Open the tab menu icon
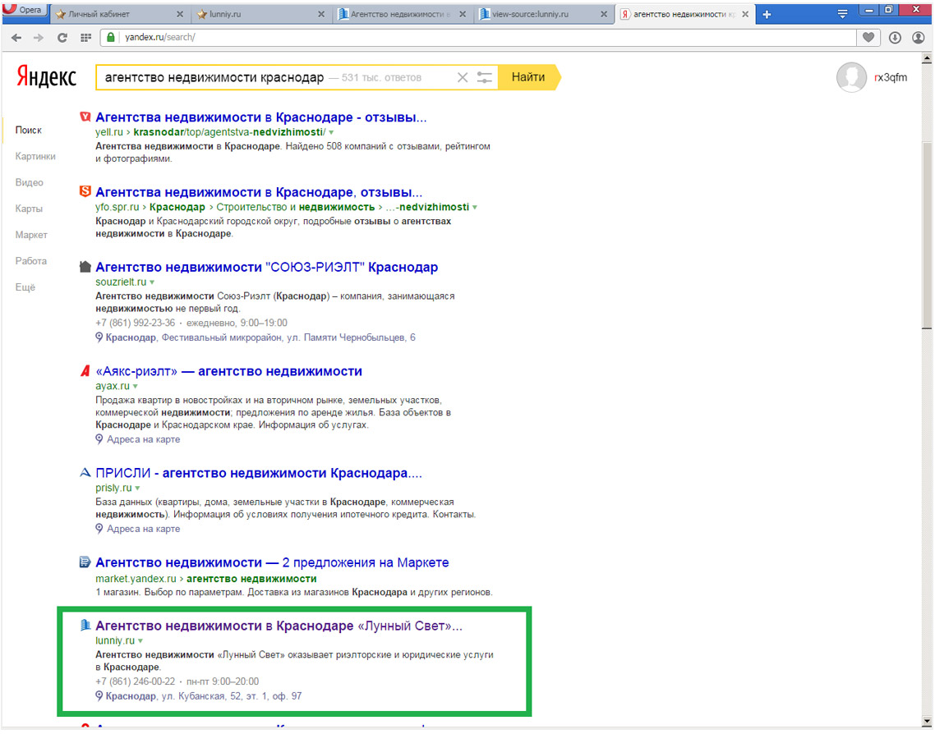Viewport: 935px width, 734px height. (x=842, y=14)
